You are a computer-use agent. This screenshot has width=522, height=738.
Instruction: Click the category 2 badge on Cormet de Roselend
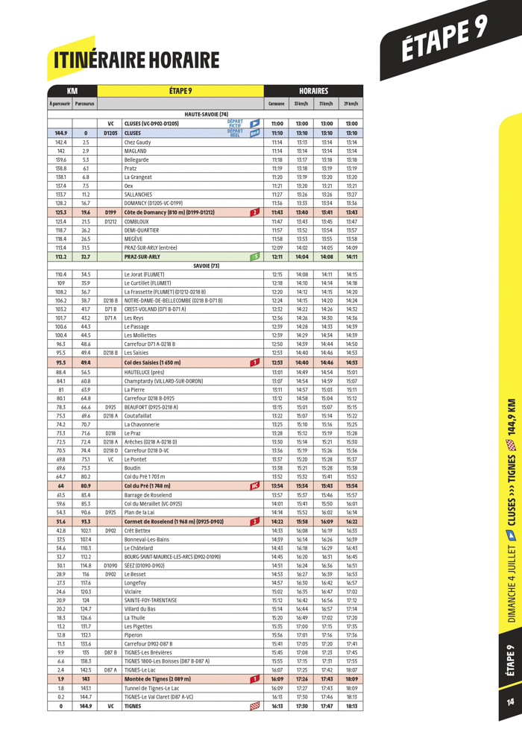click(254, 521)
